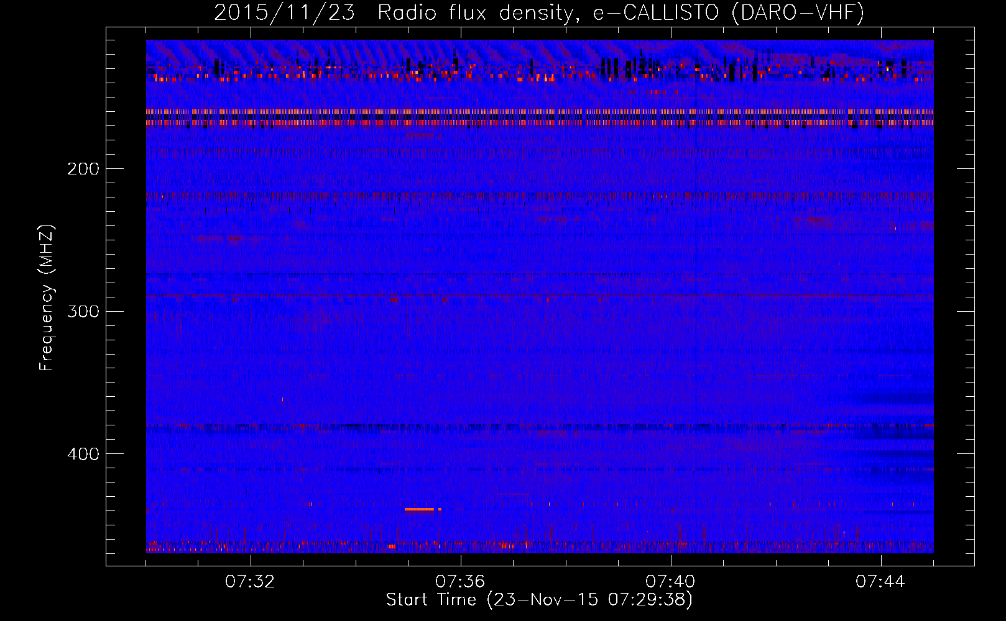Select the 'Start Time (23-Nov-15 07:29:38)' label
This screenshot has height=621, width=1006.
click(539, 600)
